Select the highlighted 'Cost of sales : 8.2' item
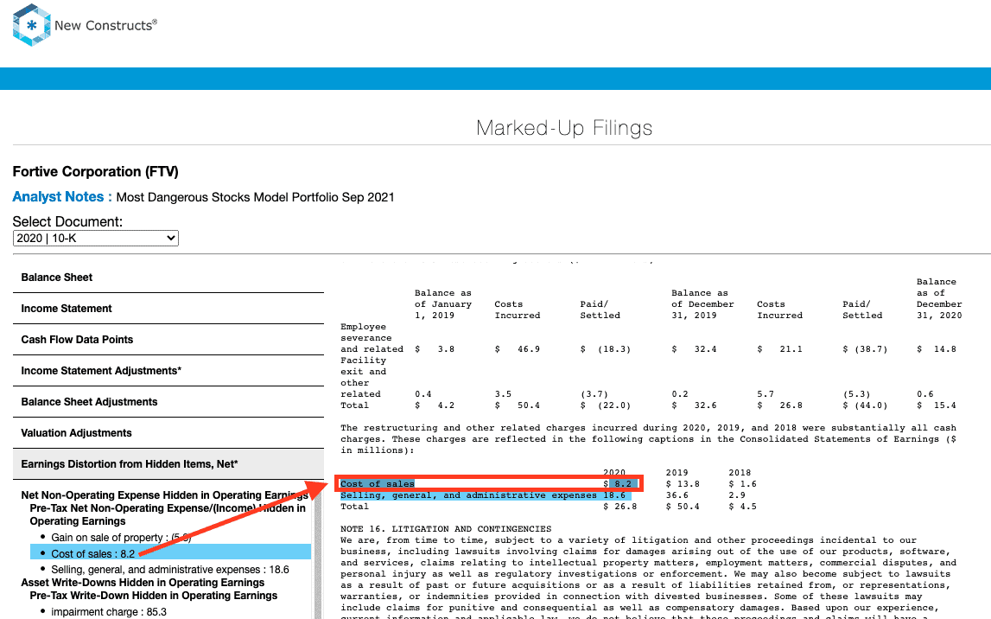Screen dimensions: 991x619 point(171,552)
